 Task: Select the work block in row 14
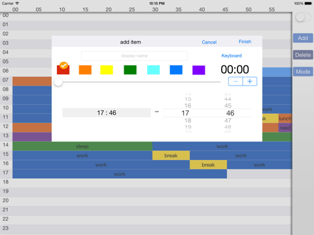222,146
